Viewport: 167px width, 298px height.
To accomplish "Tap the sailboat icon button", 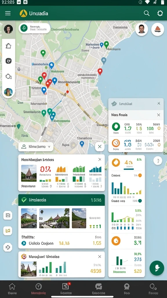I will [157, 29].
